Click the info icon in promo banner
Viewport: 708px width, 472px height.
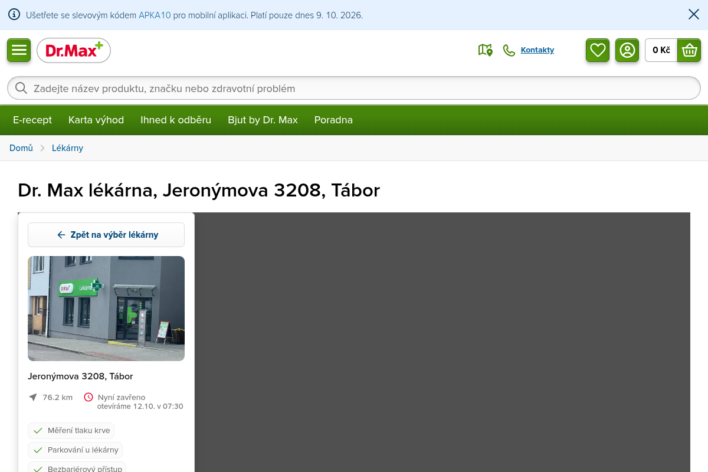click(x=14, y=15)
